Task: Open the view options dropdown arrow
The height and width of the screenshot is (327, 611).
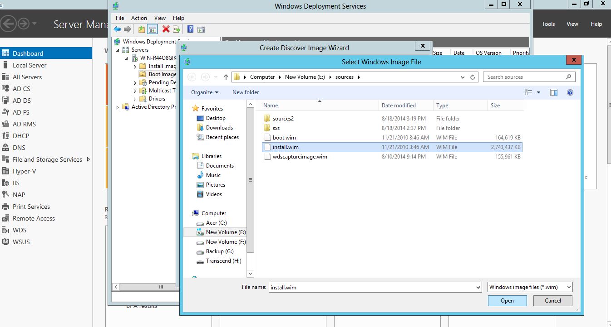Action: tap(539, 92)
